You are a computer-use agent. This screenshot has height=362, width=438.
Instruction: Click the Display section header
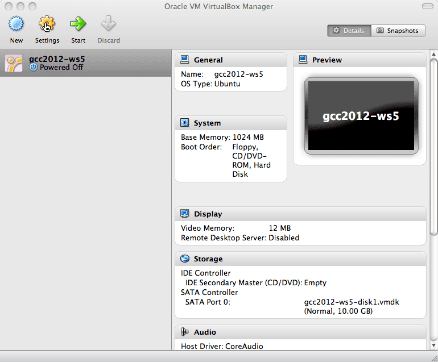[x=208, y=214]
